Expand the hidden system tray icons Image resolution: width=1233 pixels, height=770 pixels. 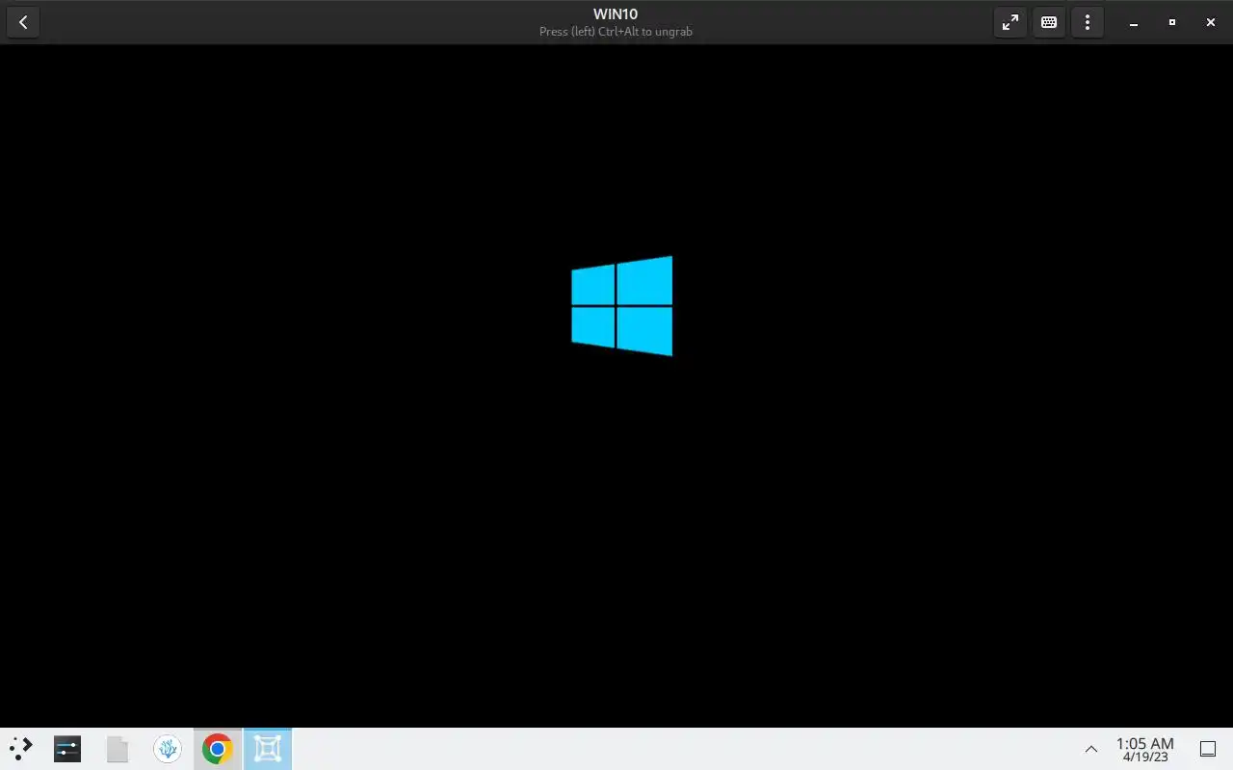tap(1091, 749)
